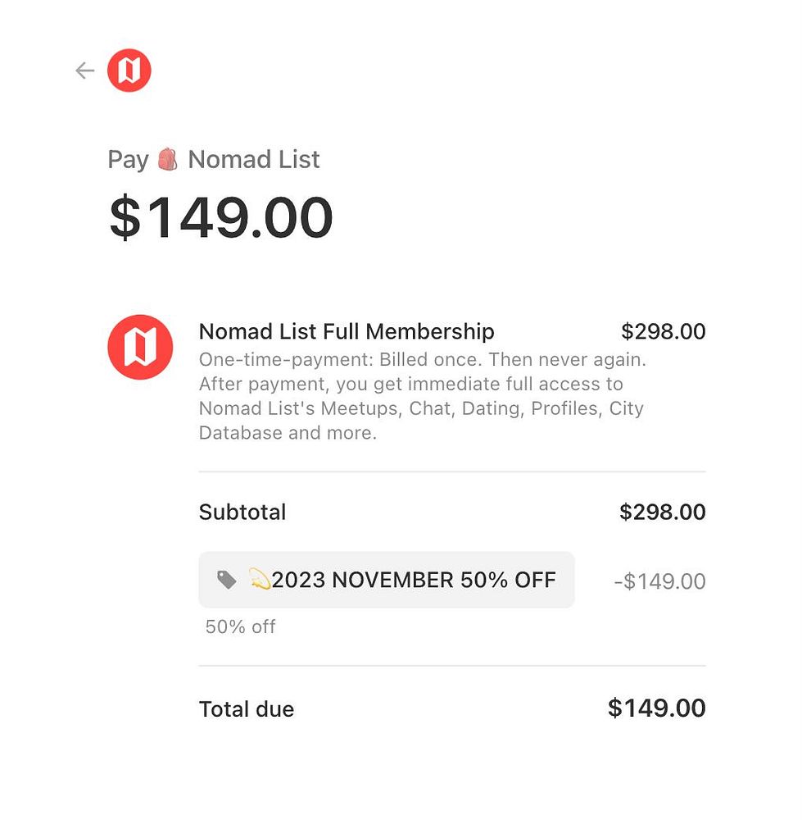Click the $149.00 total due amount
This screenshot has height=820, width=802.
coord(656,708)
